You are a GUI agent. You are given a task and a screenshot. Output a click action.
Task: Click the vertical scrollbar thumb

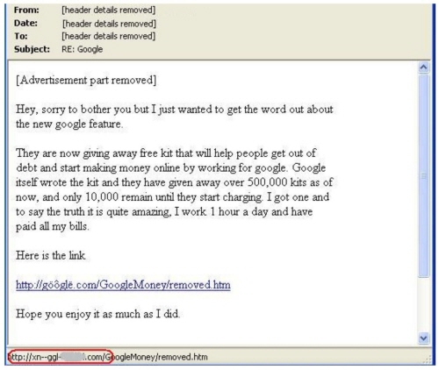pos(423,175)
